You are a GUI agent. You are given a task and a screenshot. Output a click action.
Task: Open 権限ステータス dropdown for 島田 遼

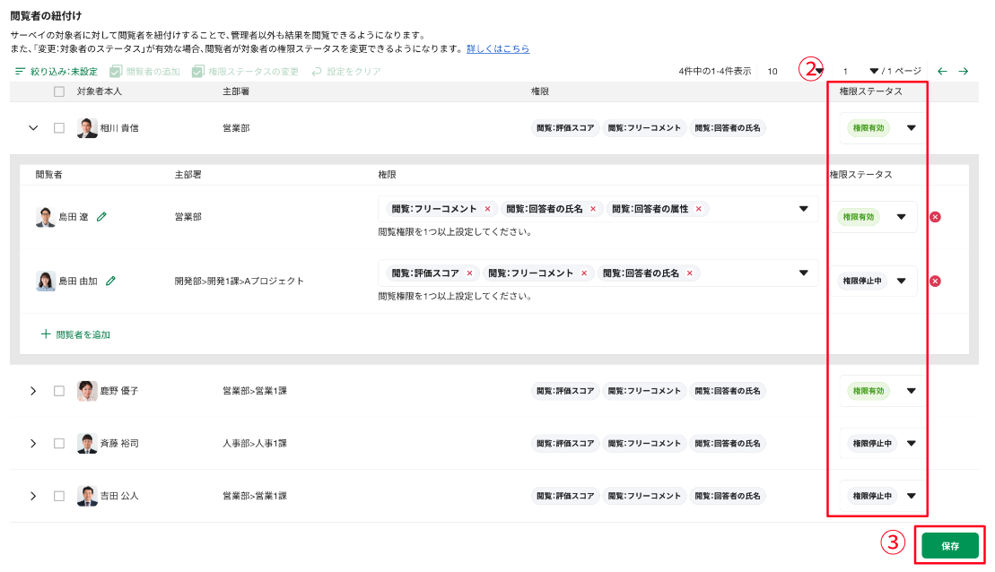(x=901, y=217)
